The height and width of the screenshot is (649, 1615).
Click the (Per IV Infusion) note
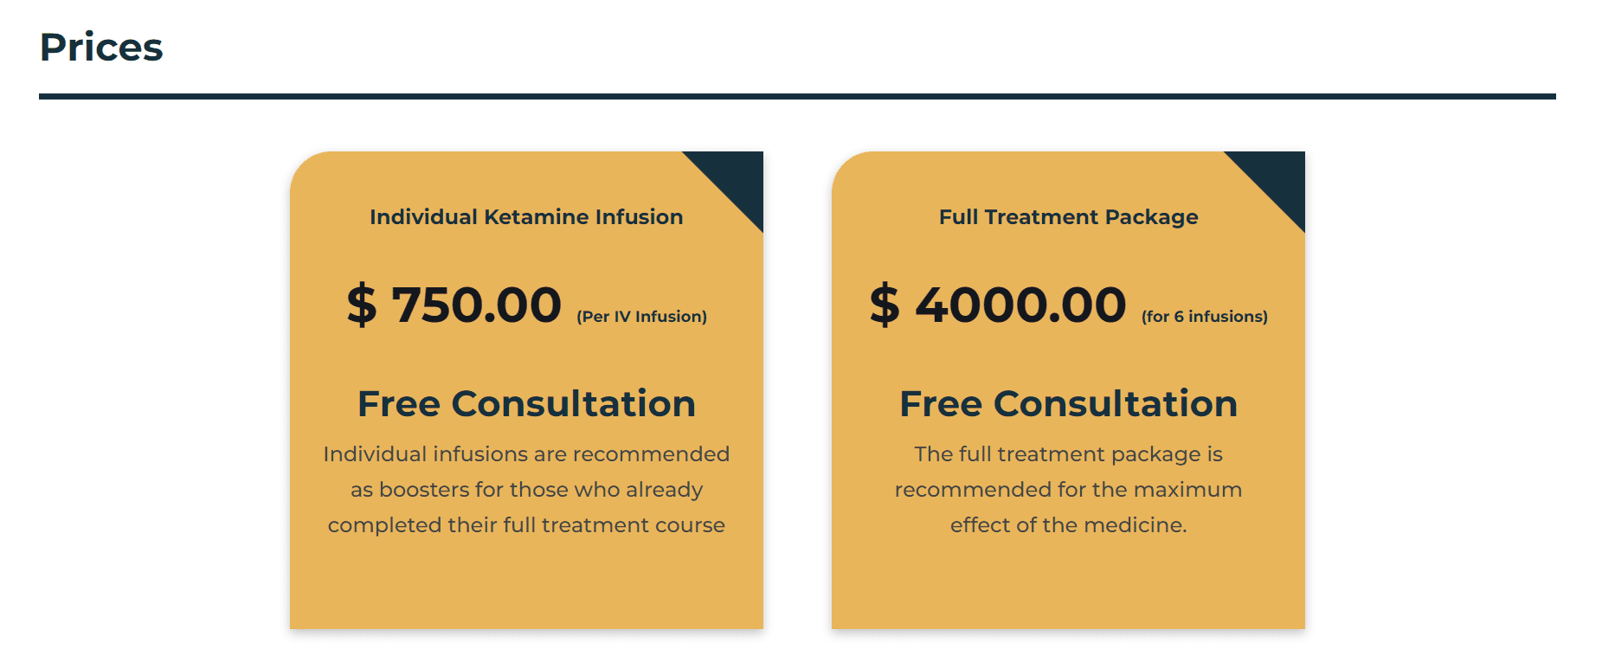(x=641, y=317)
